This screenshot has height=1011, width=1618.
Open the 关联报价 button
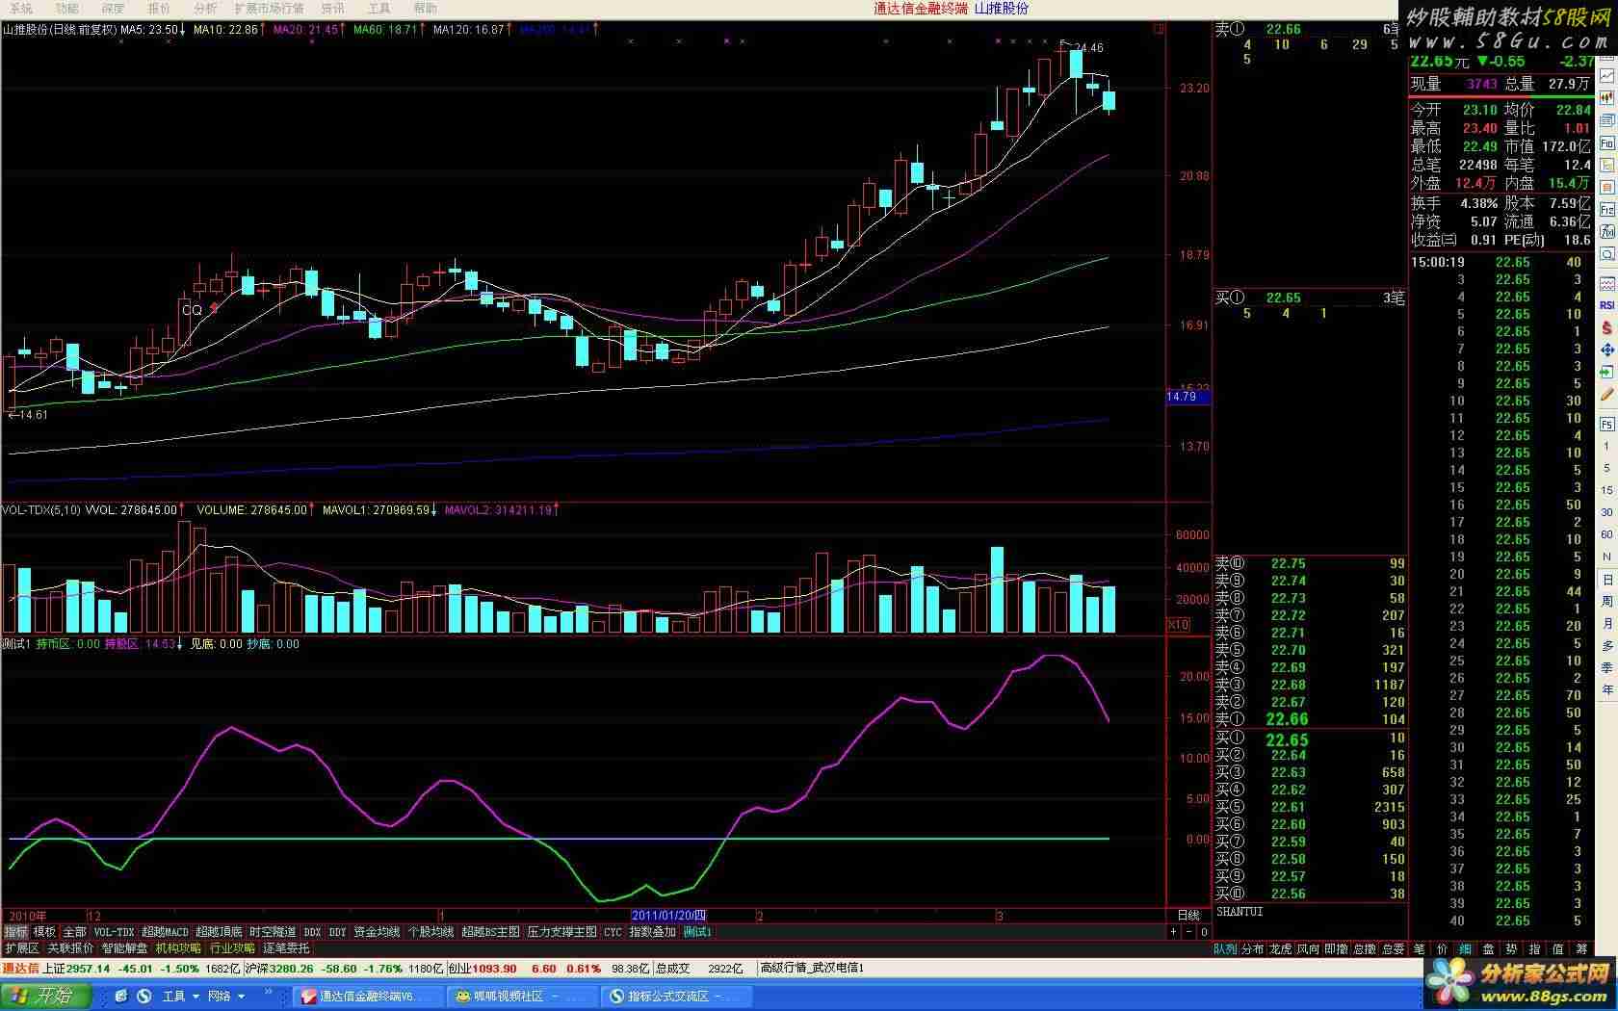point(71,948)
